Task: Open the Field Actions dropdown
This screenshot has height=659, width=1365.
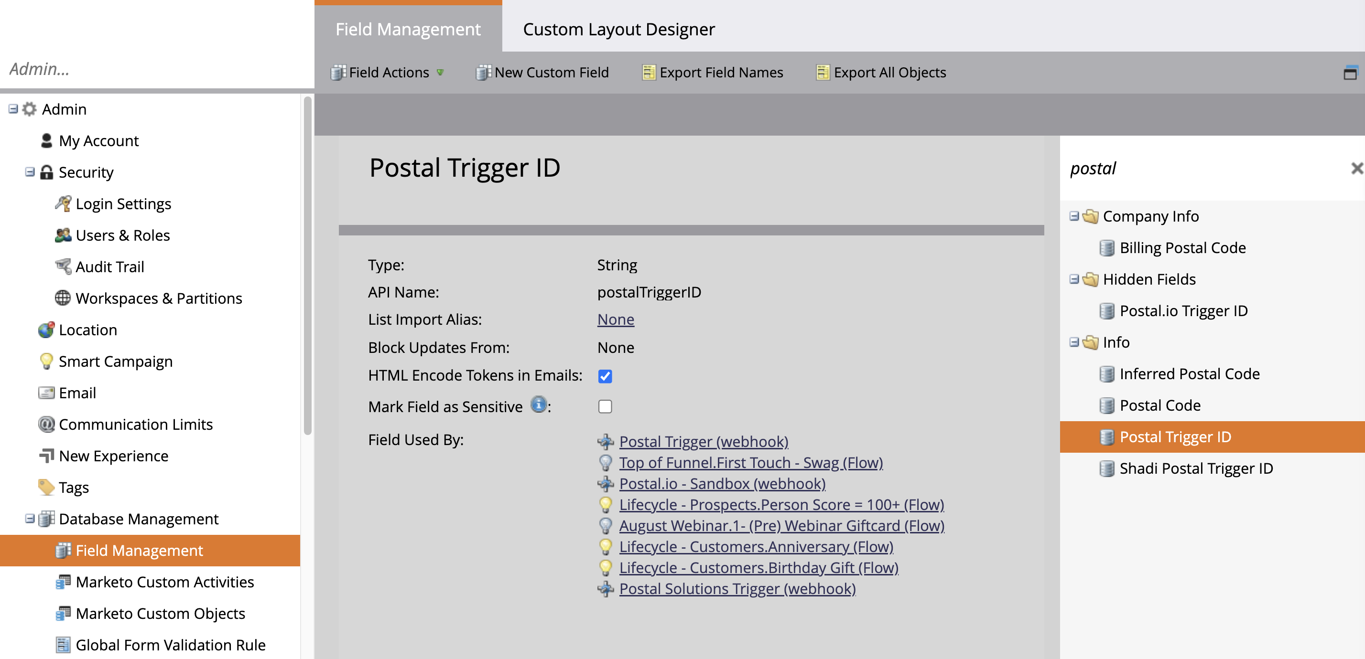Action: (388, 73)
